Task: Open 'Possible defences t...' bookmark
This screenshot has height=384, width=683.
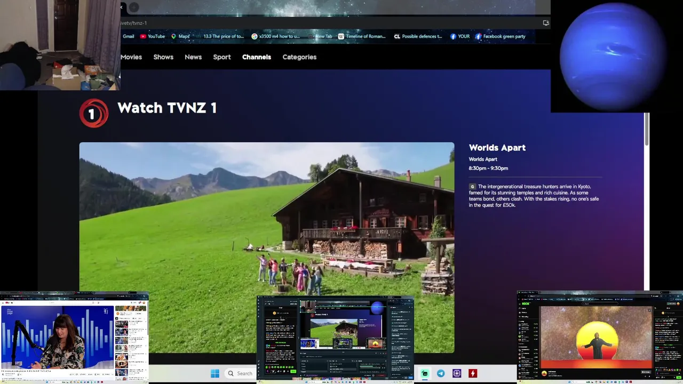Action: tap(418, 36)
